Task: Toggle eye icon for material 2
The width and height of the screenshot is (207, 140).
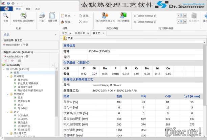Action: tap(185, 22)
